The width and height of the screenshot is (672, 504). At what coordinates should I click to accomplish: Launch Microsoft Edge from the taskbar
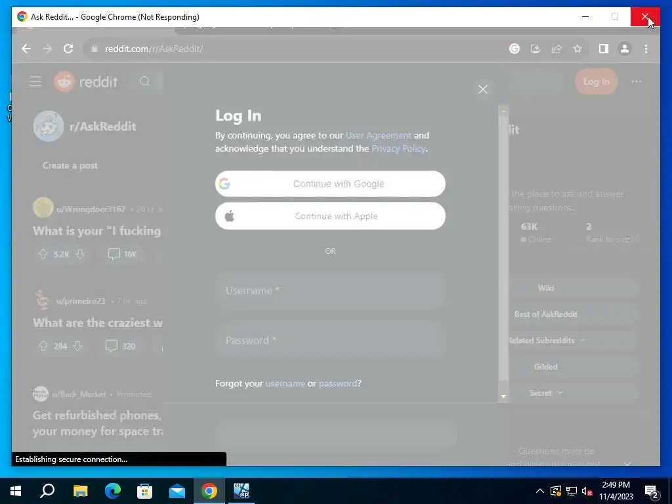coord(113,491)
